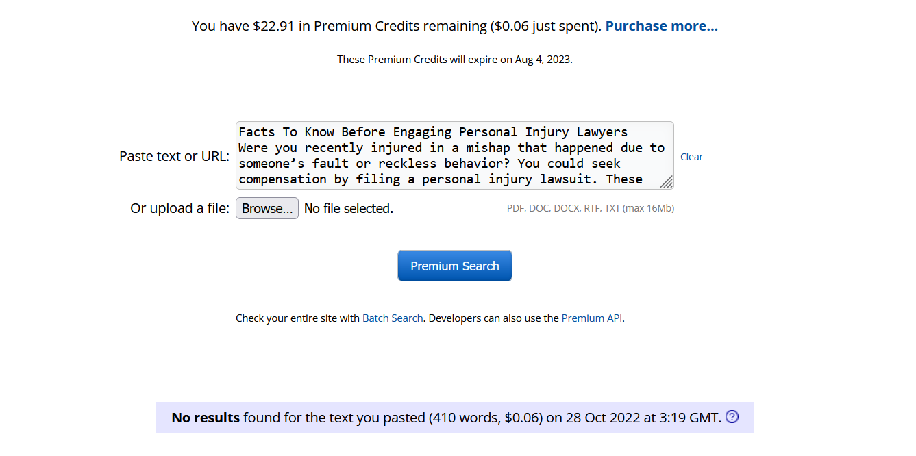Open the Purchase more link

[661, 26]
